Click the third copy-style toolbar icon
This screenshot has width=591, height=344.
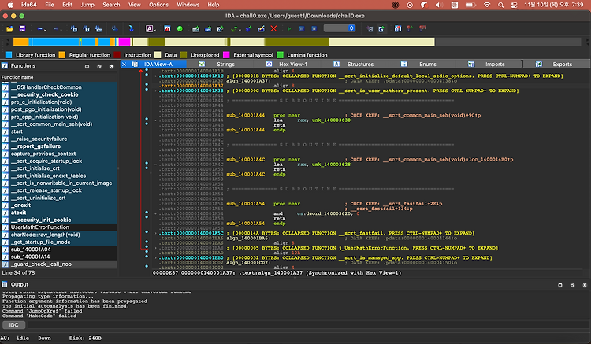click(x=98, y=28)
